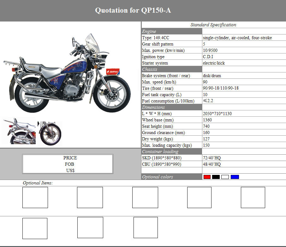The height and width of the screenshot is (247, 286).
Task: Open the front wheel disc brake thumbnail
Action: pyautogui.click(x=50, y=133)
